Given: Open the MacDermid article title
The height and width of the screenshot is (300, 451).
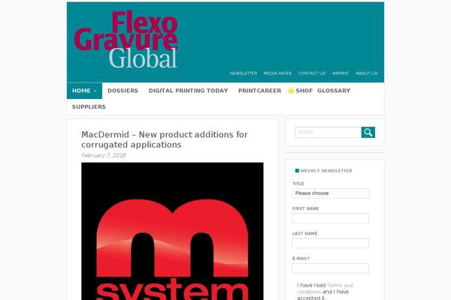Looking at the screenshot, I should click(165, 139).
